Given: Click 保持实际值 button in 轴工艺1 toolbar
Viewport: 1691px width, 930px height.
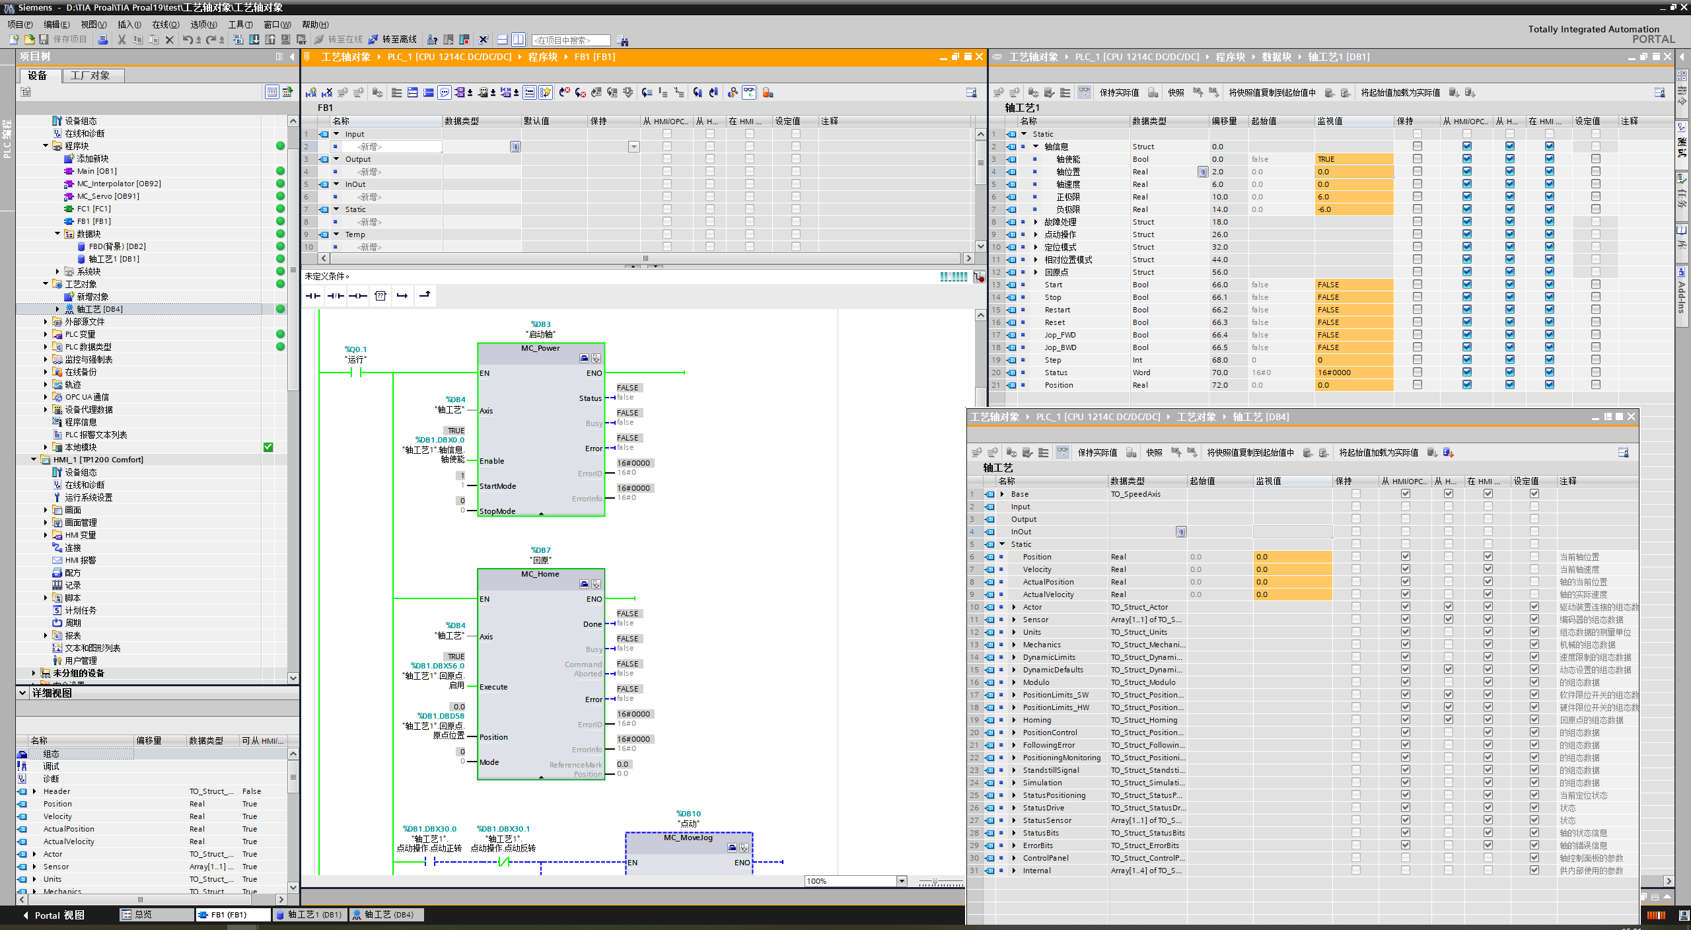Looking at the screenshot, I should pos(1118,92).
